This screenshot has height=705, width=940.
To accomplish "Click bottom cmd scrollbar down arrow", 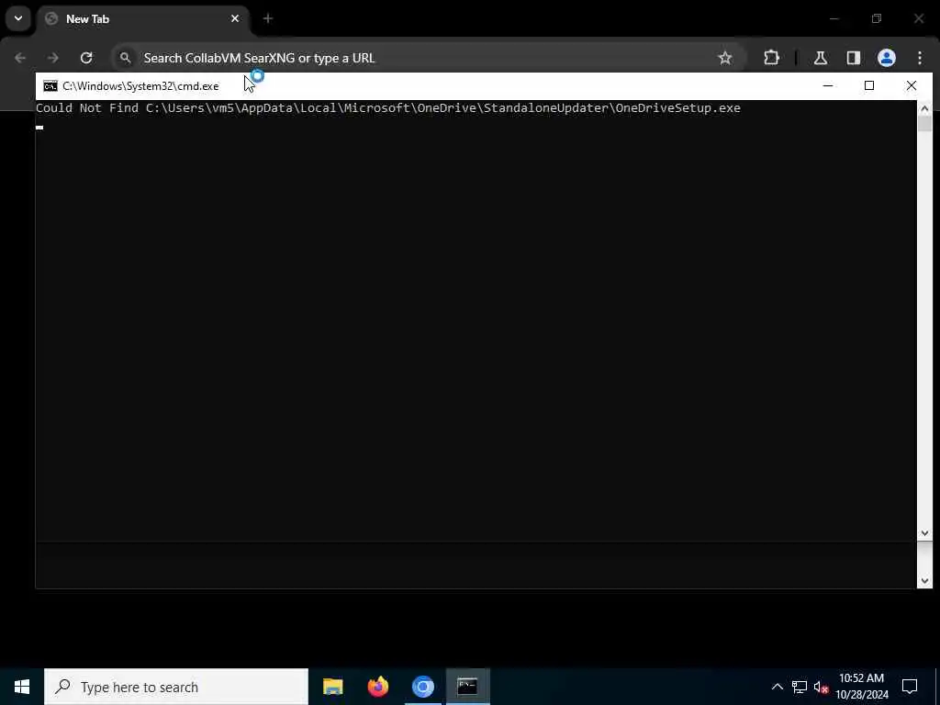I will [x=924, y=580].
